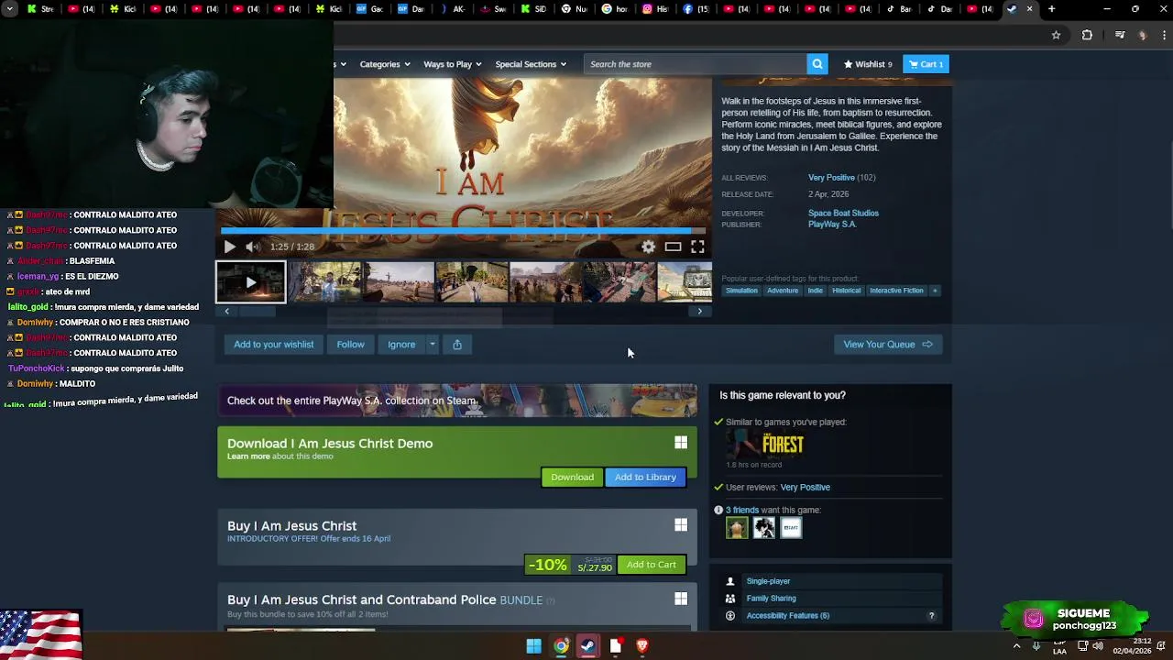Open the Ways to Play menu
Viewport: 1173px width, 660px height.
tap(452, 64)
